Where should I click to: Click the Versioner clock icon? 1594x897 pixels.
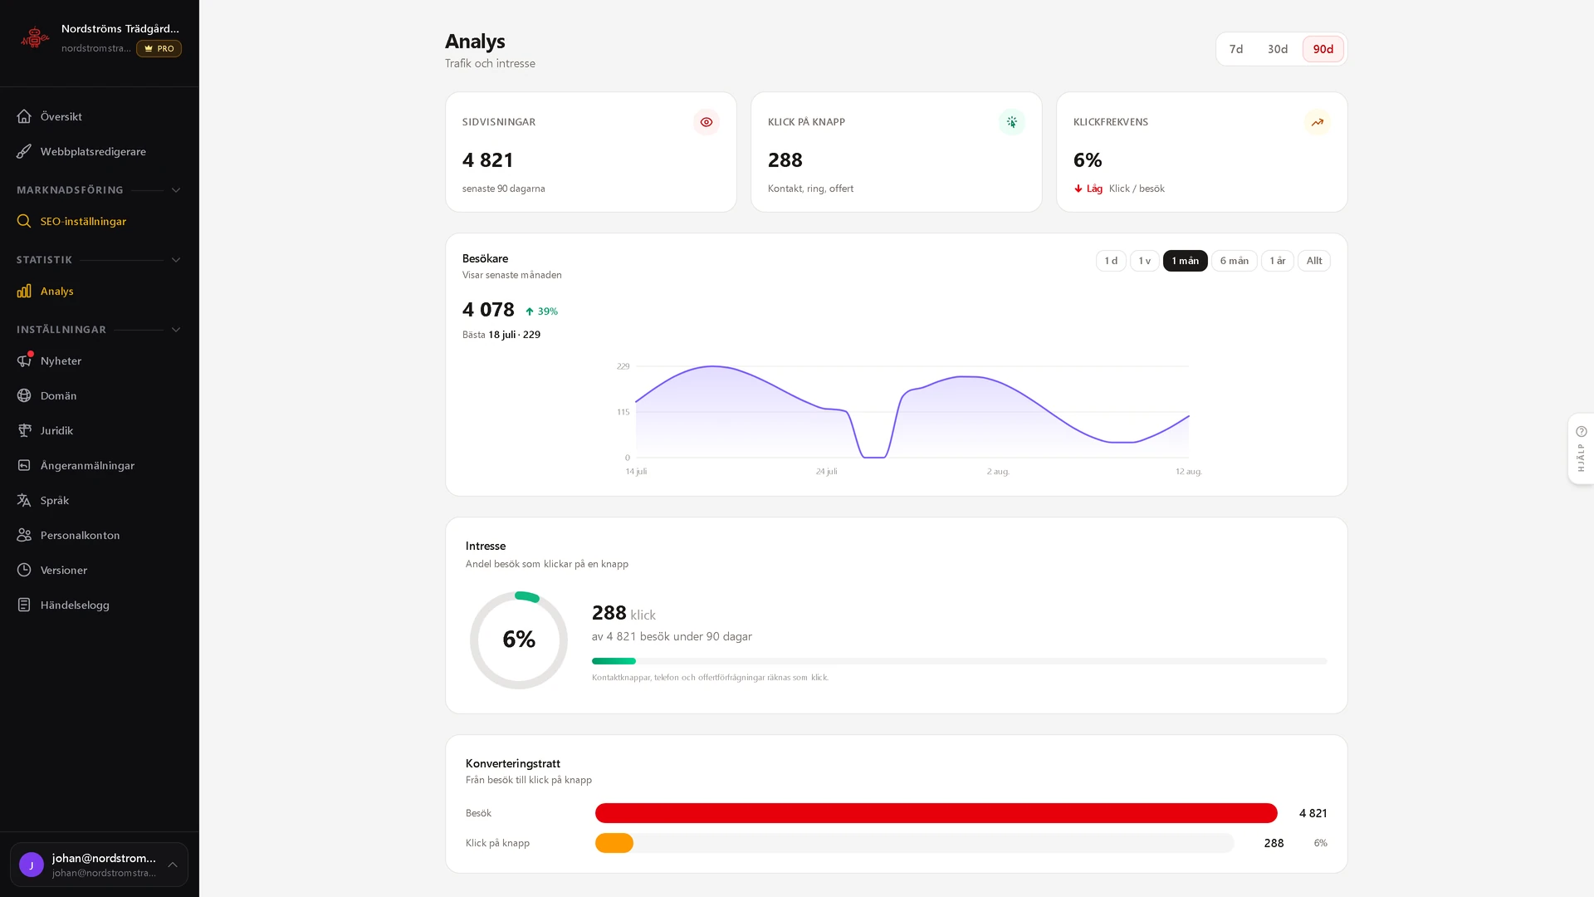24,570
